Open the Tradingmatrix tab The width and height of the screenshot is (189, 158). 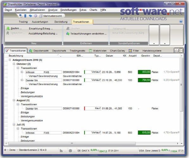[x=77, y=51]
